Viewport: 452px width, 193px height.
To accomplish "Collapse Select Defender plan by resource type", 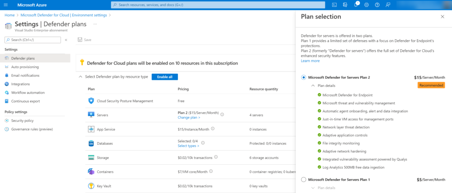I will (80, 77).
